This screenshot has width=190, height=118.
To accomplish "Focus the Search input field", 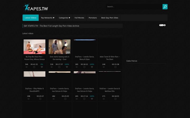I will tap(134, 7).
